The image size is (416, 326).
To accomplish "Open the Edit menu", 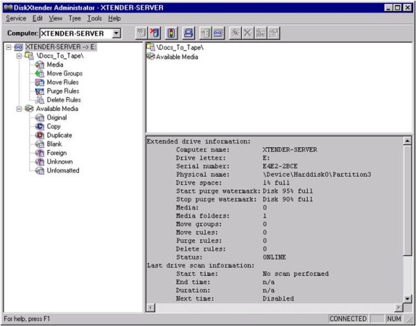I will [x=37, y=18].
